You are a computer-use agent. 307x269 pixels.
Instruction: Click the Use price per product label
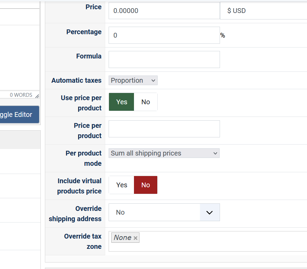pos(81,103)
